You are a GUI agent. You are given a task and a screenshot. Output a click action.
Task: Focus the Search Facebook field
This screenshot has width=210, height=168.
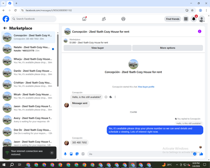34,19
